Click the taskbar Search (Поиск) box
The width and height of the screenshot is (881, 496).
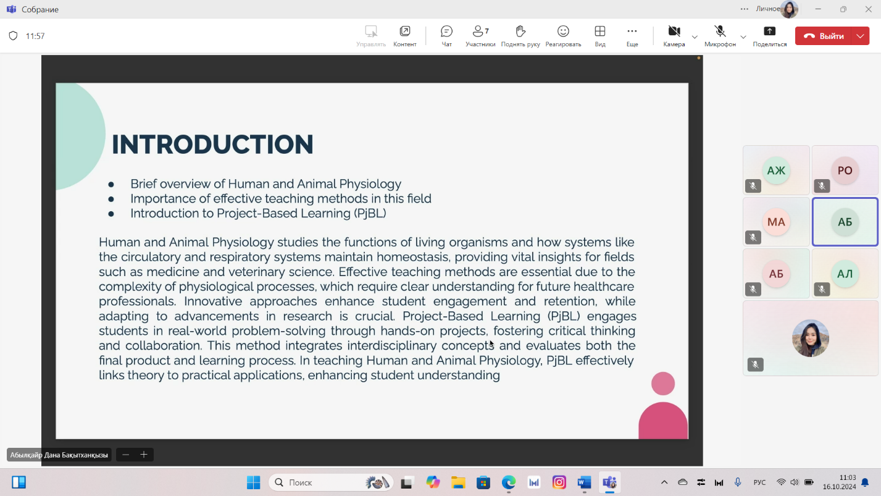coord(332,482)
